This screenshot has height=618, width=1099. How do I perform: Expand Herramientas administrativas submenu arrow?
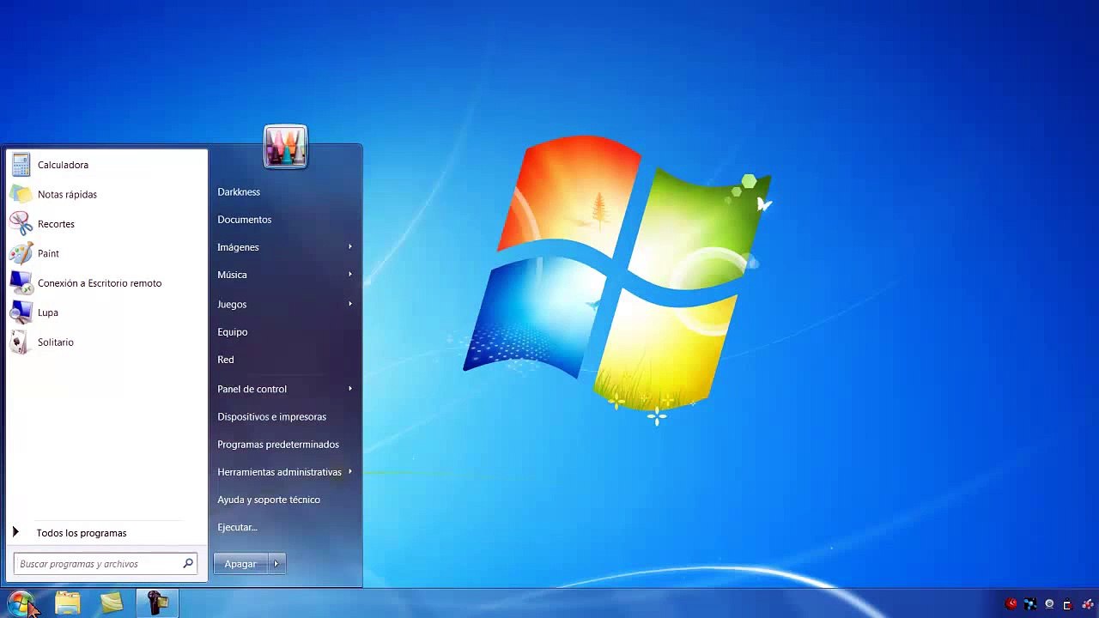(x=350, y=472)
